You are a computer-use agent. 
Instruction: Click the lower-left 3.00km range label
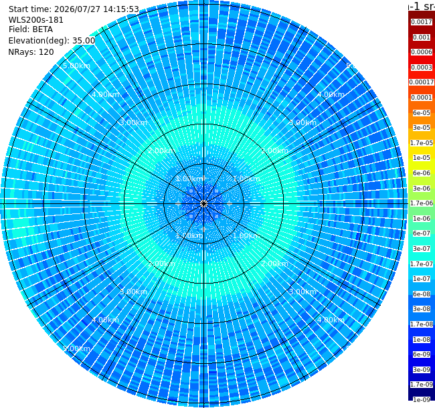pos(133,292)
